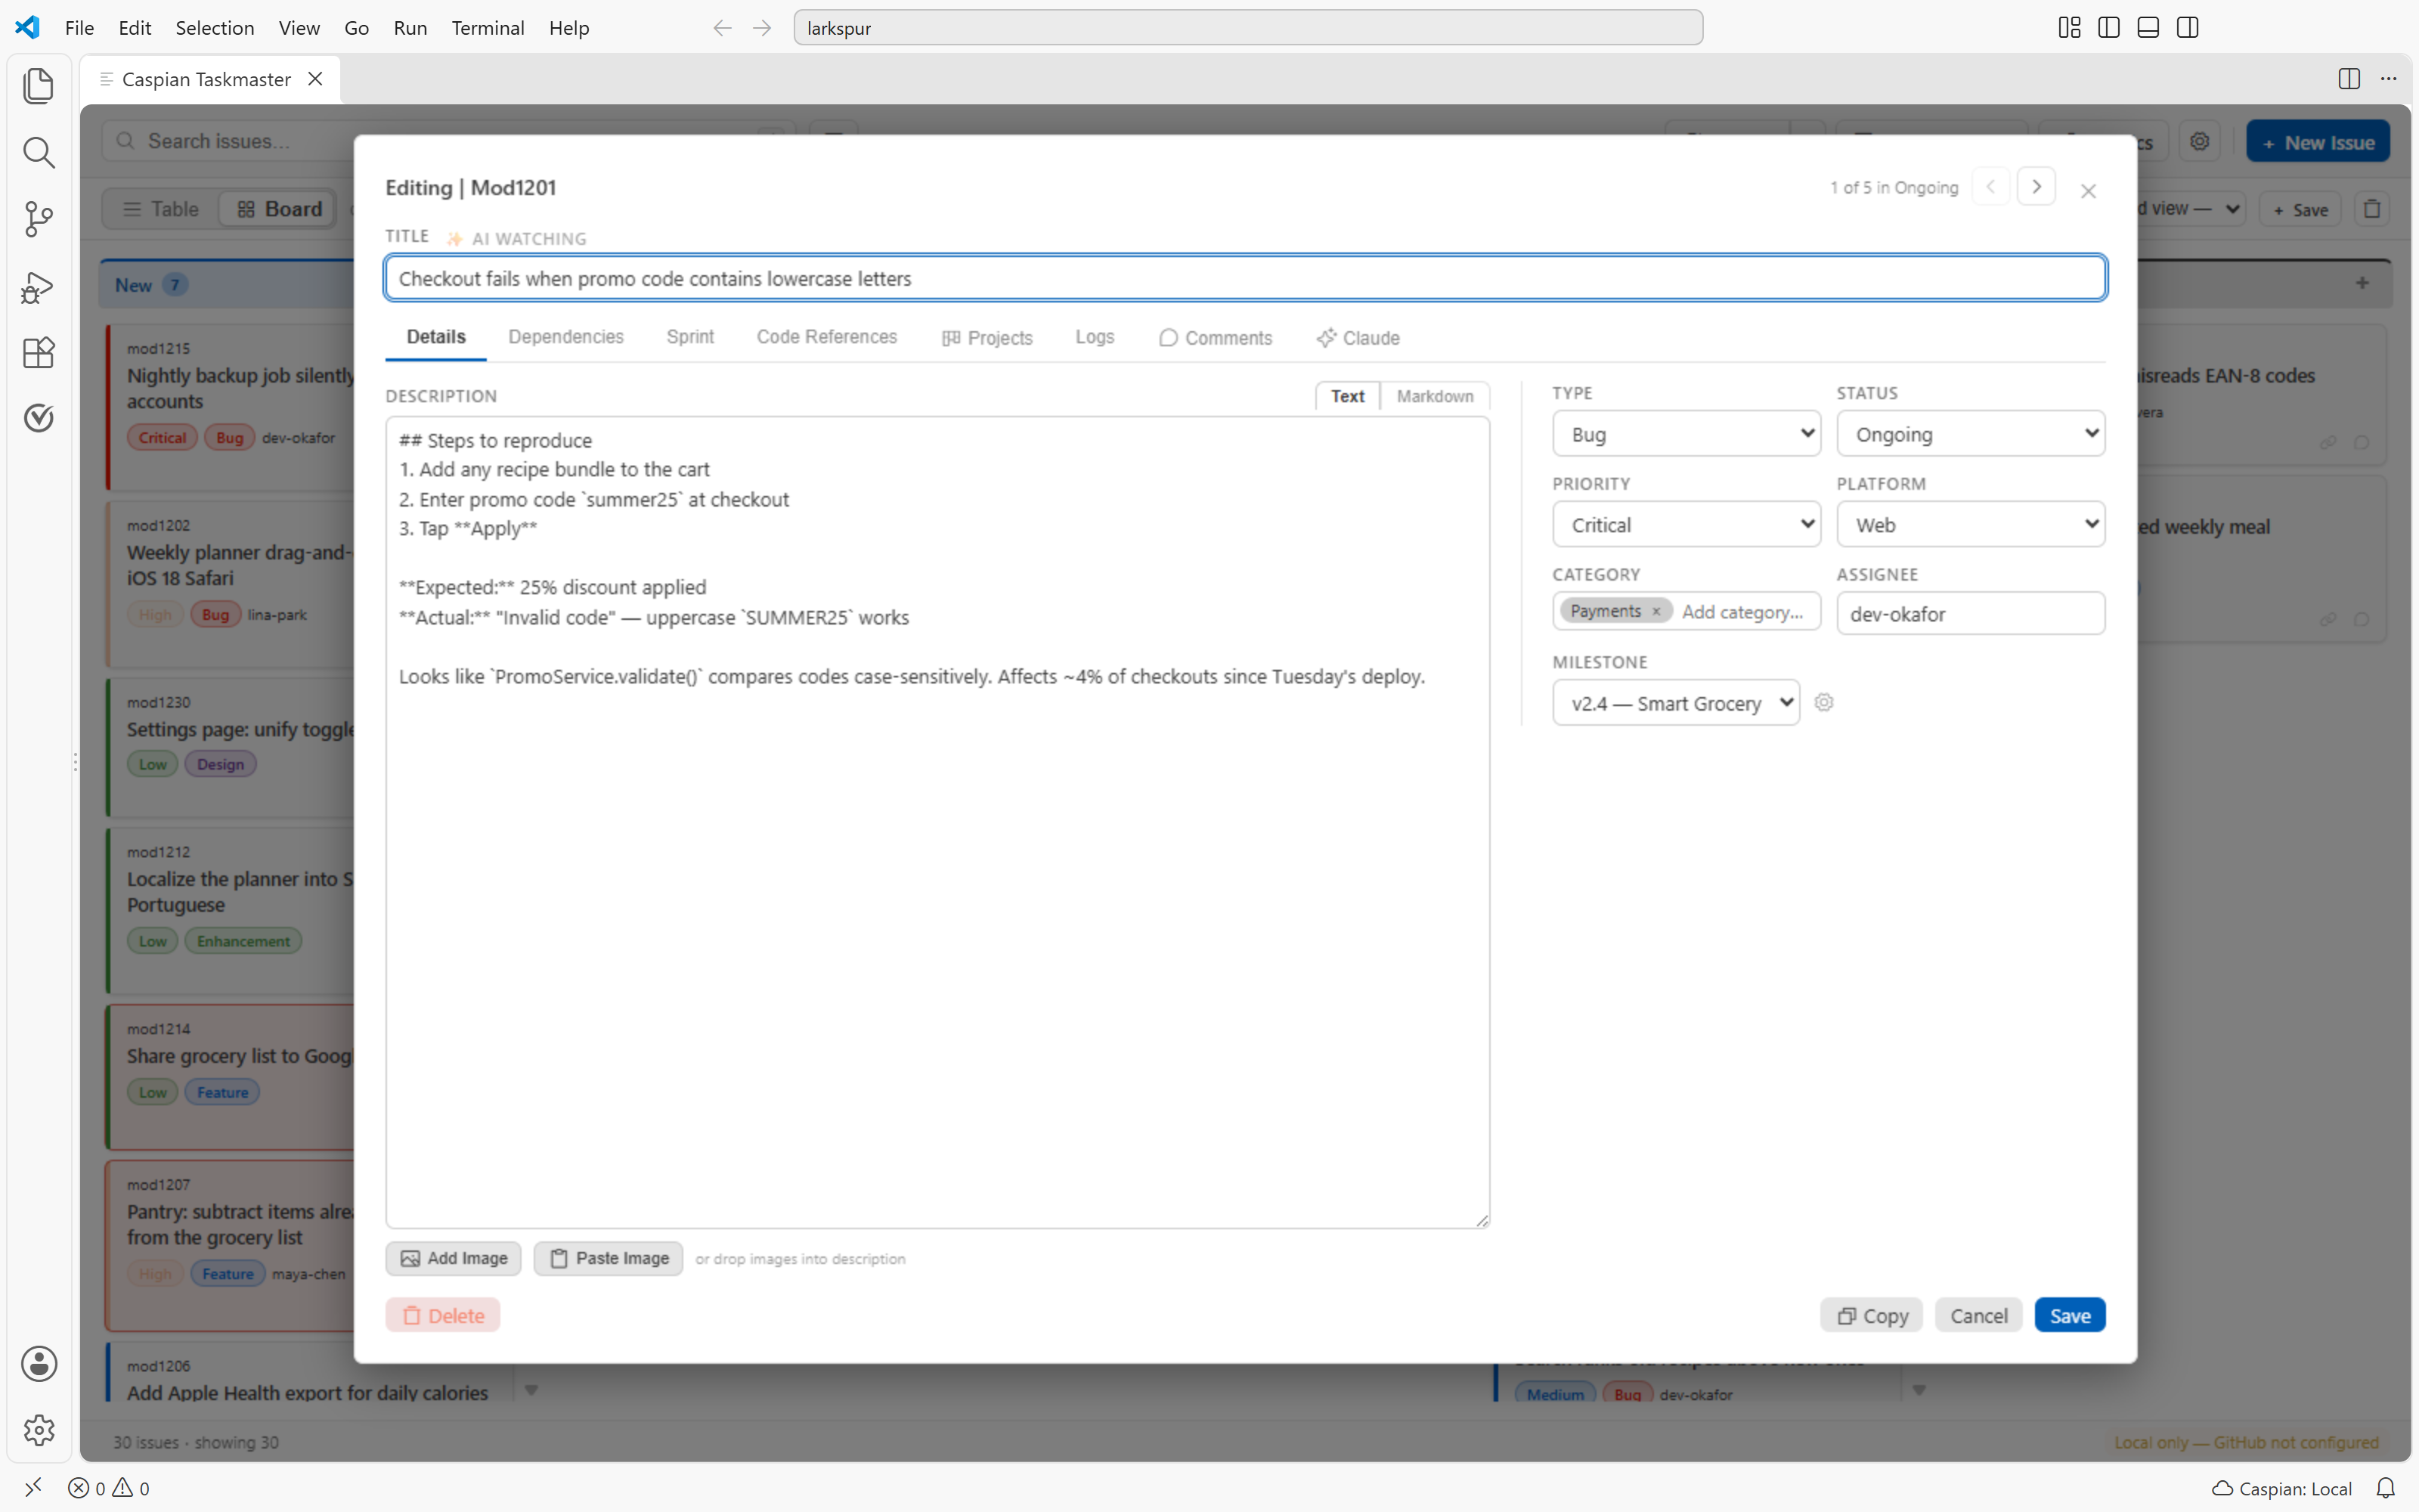Open Source Control in activity bar
This screenshot has height=1512, width=2419.
click(x=38, y=219)
